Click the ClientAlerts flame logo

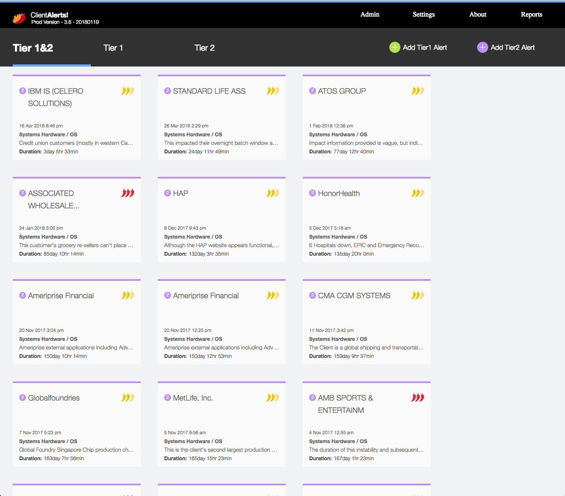point(19,18)
